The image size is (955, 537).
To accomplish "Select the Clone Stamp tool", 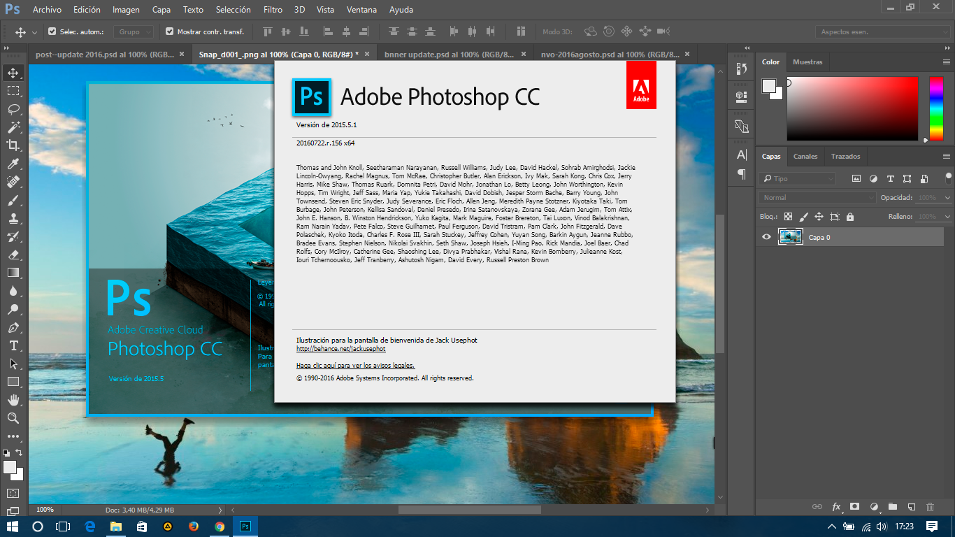I will pos(13,218).
